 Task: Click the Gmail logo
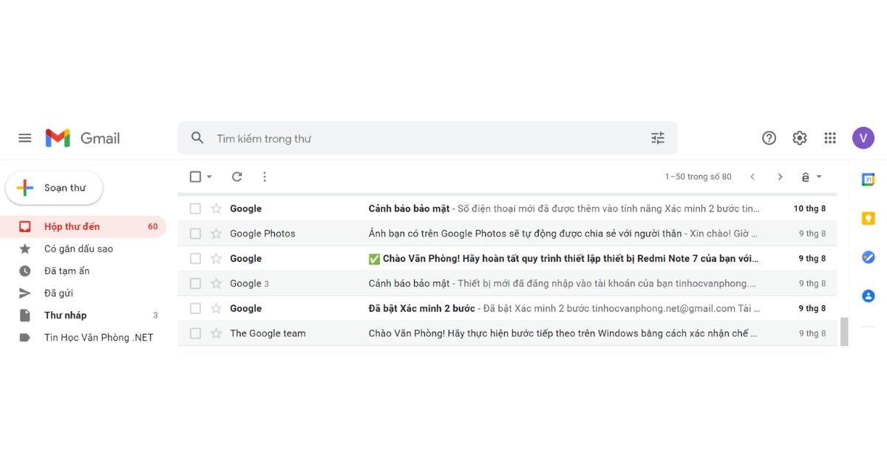pyautogui.click(x=83, y=138)
